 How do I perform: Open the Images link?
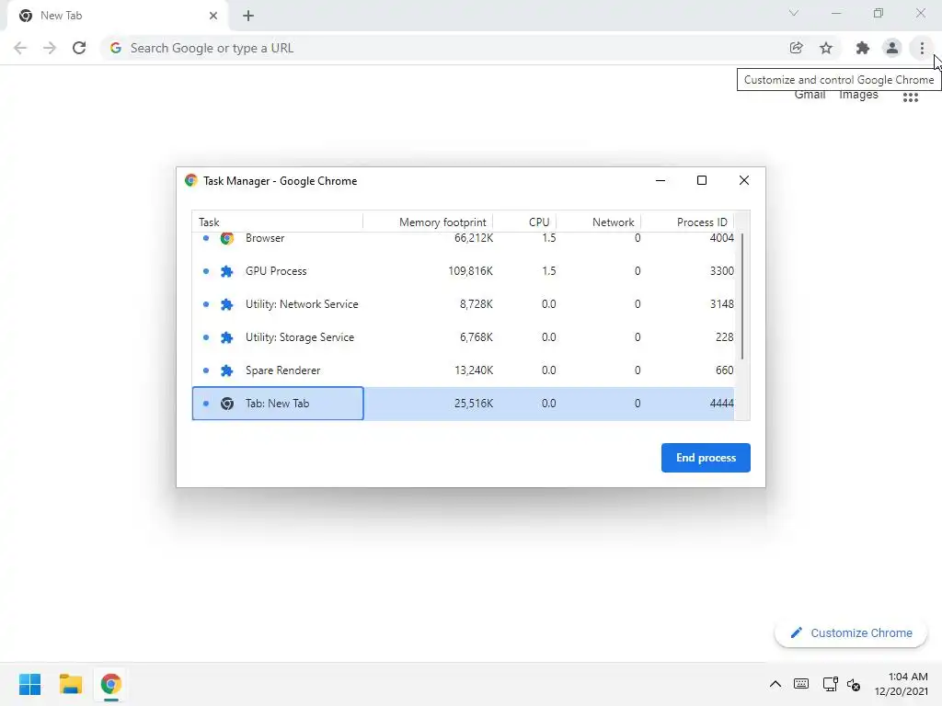pyautogui.click(x=858, y=95)
